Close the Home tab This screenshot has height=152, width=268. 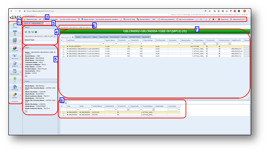(29, 24)
